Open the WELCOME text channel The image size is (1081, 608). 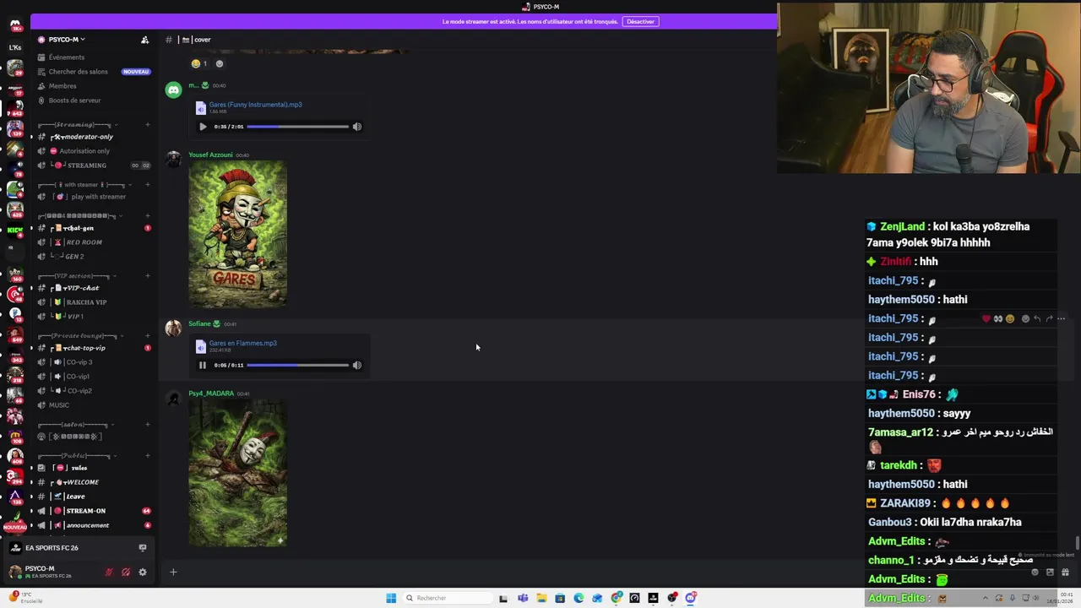click(82, 482)
